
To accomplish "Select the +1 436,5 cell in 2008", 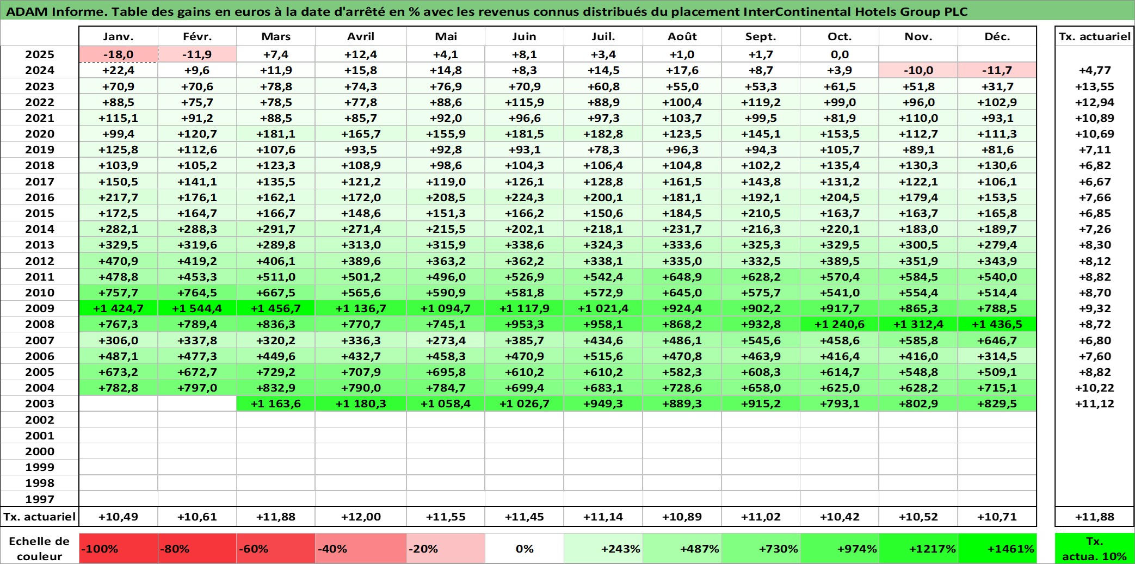I will coord(997,324).
